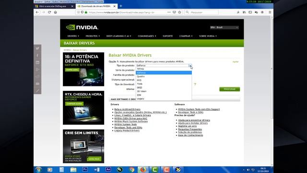
Task: Open the Firefox hamburger menu
Action: pyautogui.click(x=270, y=12)
